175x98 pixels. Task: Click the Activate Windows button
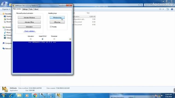coord(29,17)
